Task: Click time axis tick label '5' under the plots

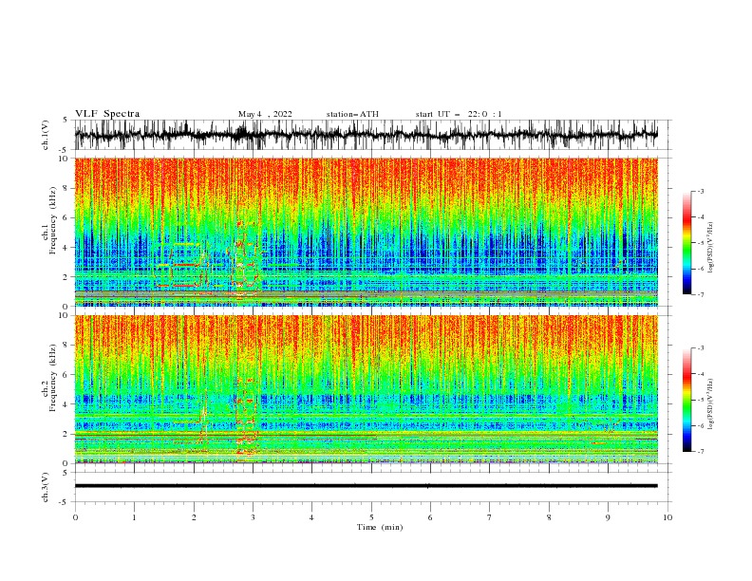Action: point(371,517)
